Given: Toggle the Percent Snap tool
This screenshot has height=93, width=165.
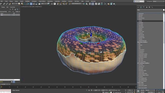Looking at the screenshot, I should coord(64,4).
